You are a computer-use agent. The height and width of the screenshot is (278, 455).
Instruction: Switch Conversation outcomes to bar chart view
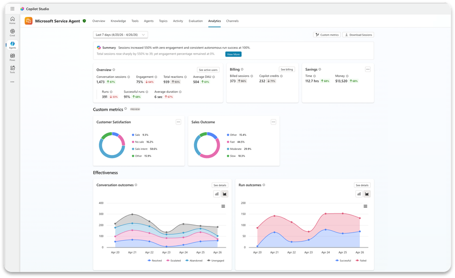217,194
